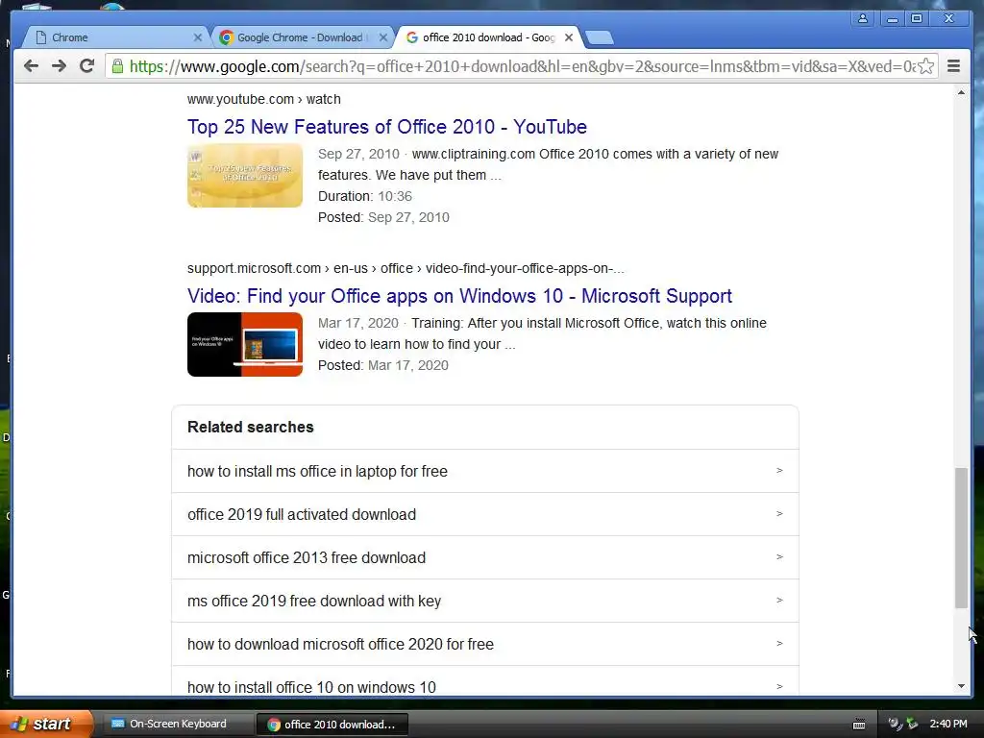The width and height of the screenshot is (984, 738).
Task: Close the 'office 2010 download' tab
Action: (x=569, y=37)
